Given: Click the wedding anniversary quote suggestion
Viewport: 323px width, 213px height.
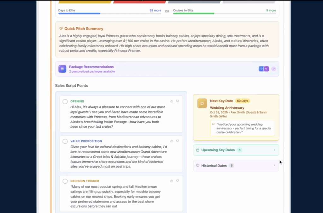Looking at the screenshot, I should pyautogui.click(x=242, y=128).
